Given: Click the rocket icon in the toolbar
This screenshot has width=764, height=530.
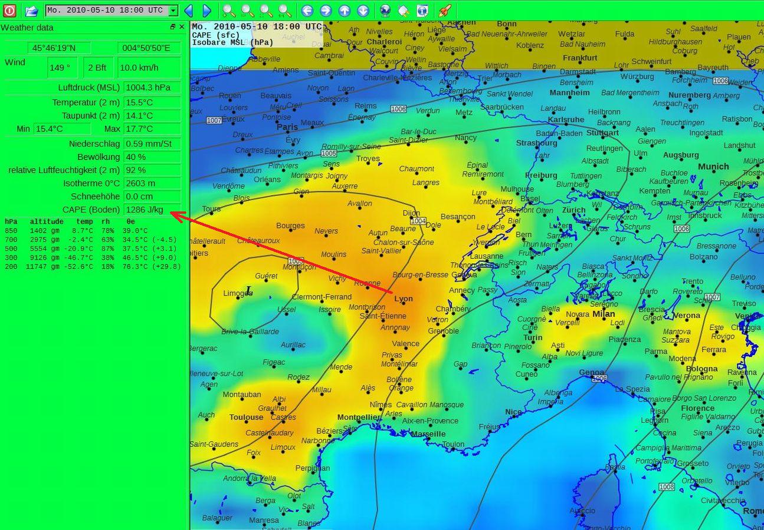Looking at the screenshot, I should 444,10.
